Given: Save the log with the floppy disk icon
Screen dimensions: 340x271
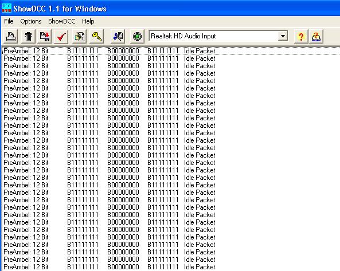Looking at the screenshot, I should click(45, 37).
